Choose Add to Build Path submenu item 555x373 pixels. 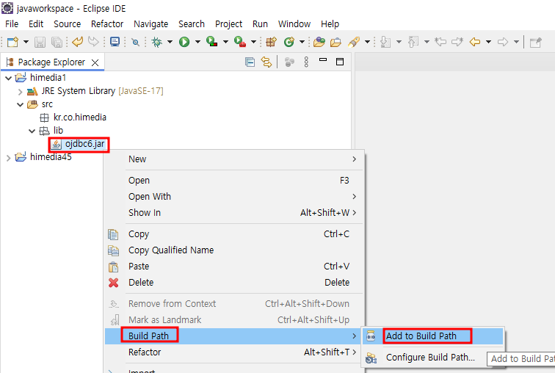click(432, 336)
